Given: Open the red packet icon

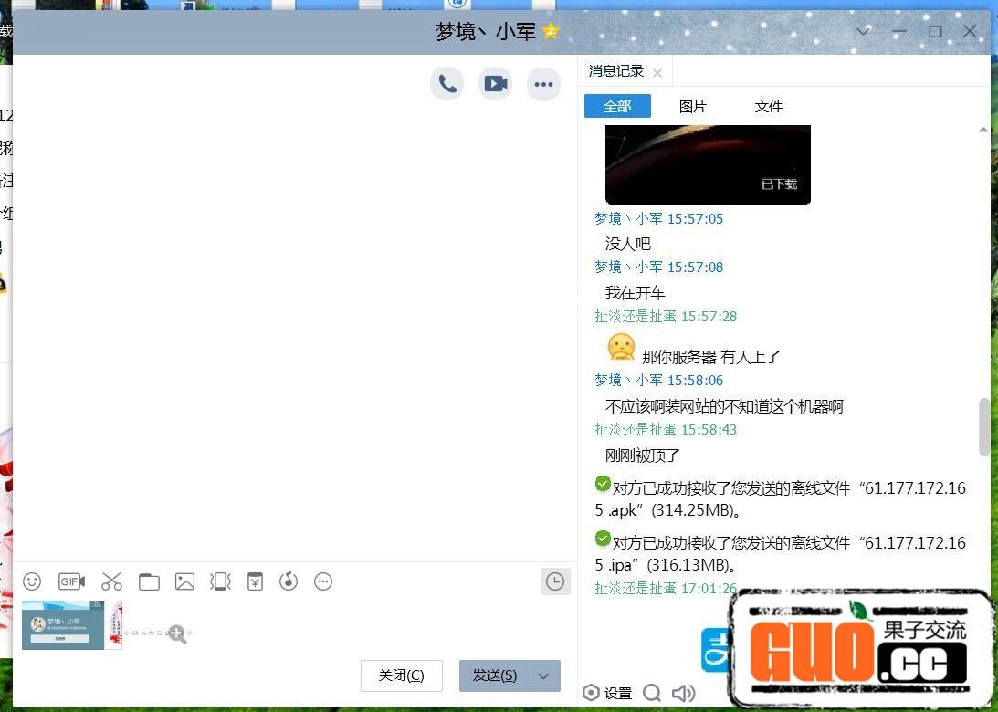Looking at the screenshot, I should [x=255, y=581].
